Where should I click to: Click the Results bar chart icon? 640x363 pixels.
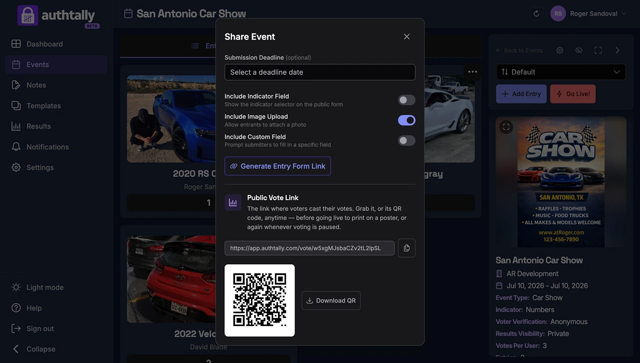tap(16, 126)
